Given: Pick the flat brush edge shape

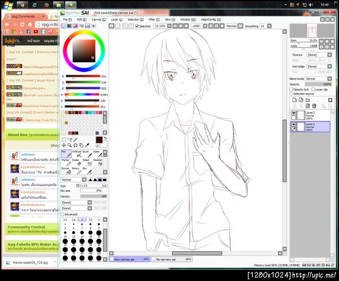Looking at the screenshot, I should (x=105, y=179).
